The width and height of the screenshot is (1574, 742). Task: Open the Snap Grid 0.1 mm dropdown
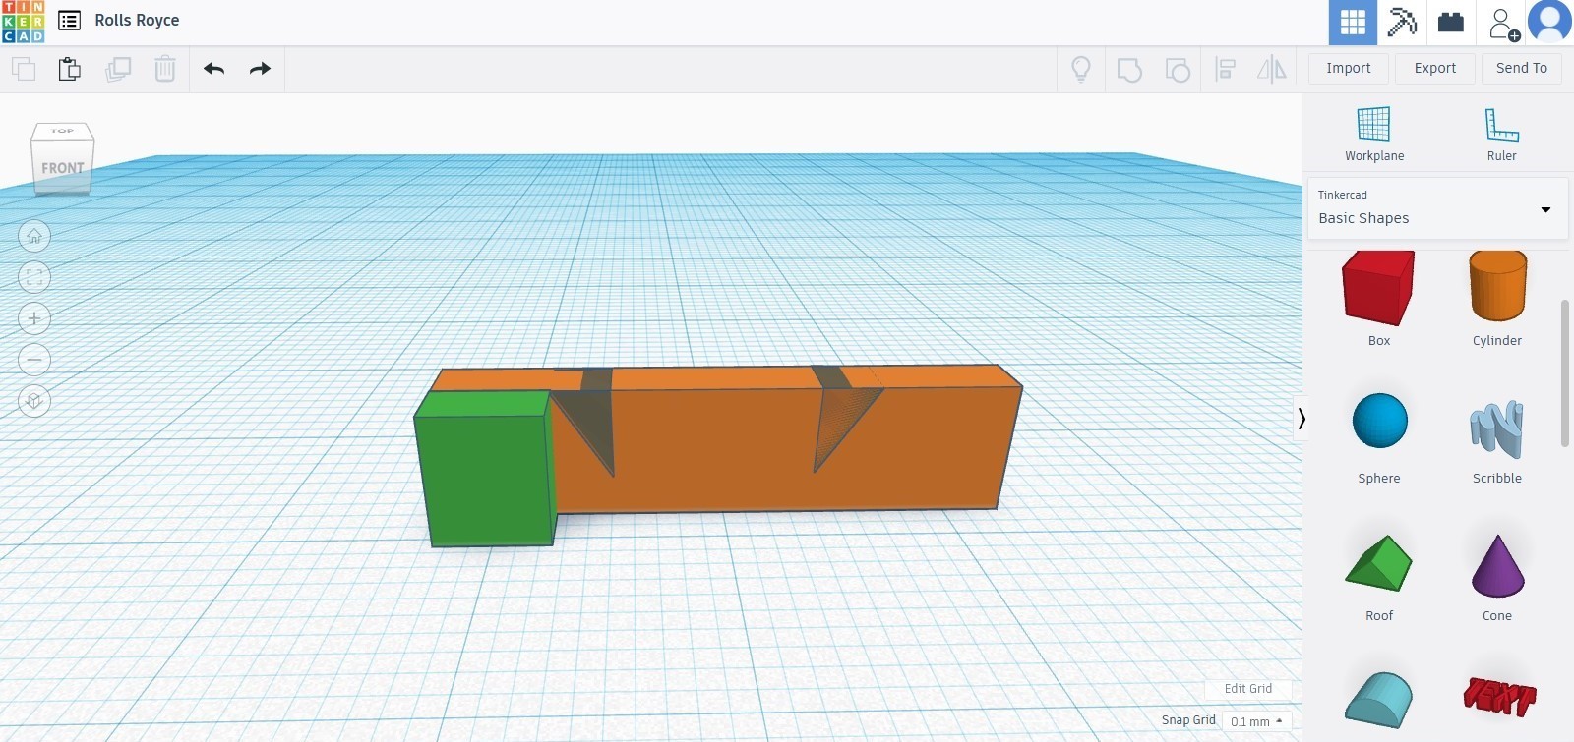click(x=1256, y=721)
